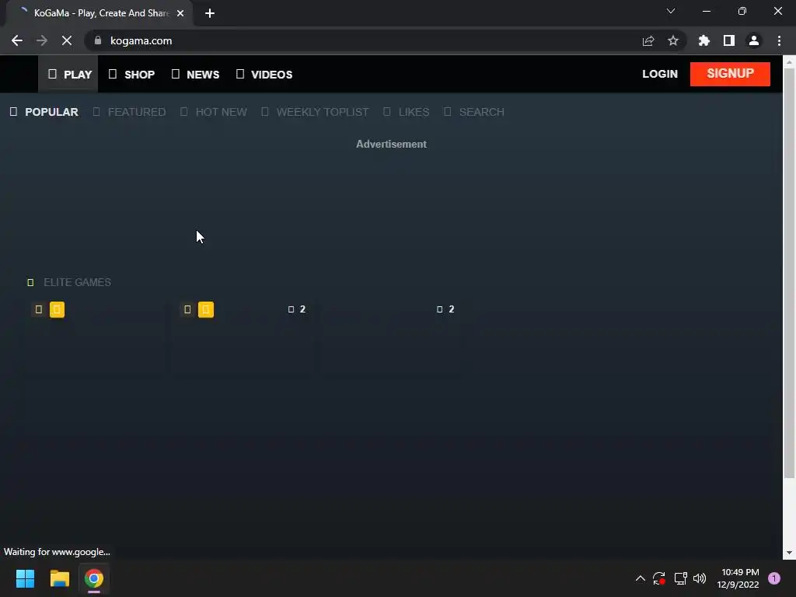The image size is (796, 597).
Task: Open File Explorer from the taskbar
Action: 59,578
